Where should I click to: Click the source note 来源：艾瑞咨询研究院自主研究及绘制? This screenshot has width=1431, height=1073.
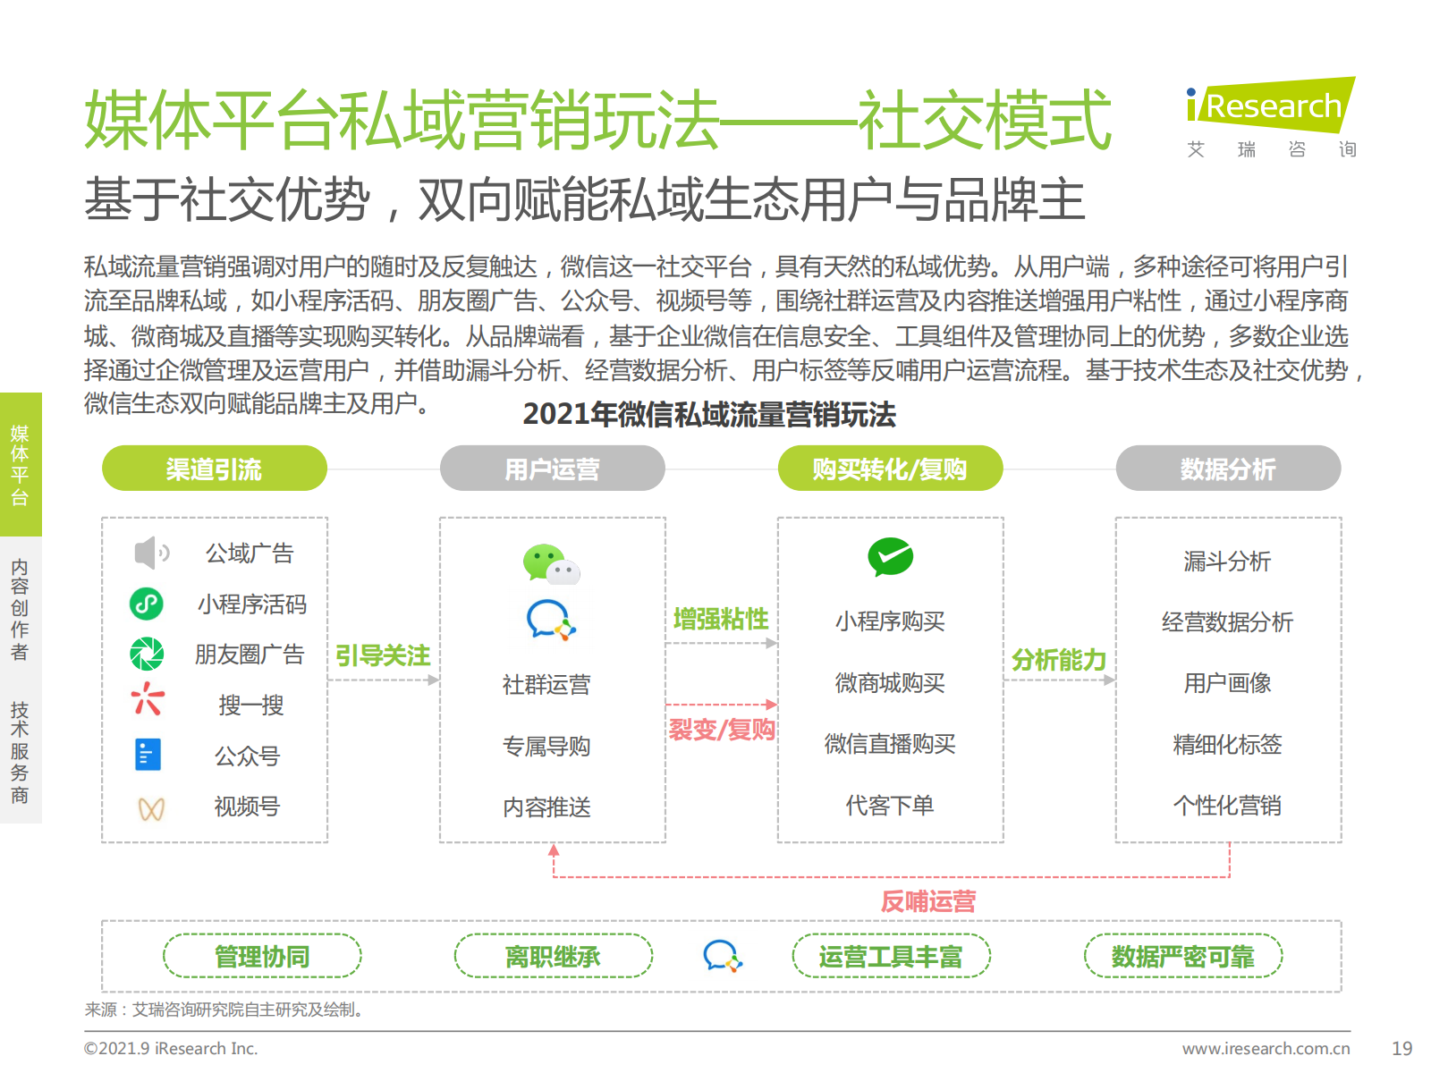click(224, 1010)
